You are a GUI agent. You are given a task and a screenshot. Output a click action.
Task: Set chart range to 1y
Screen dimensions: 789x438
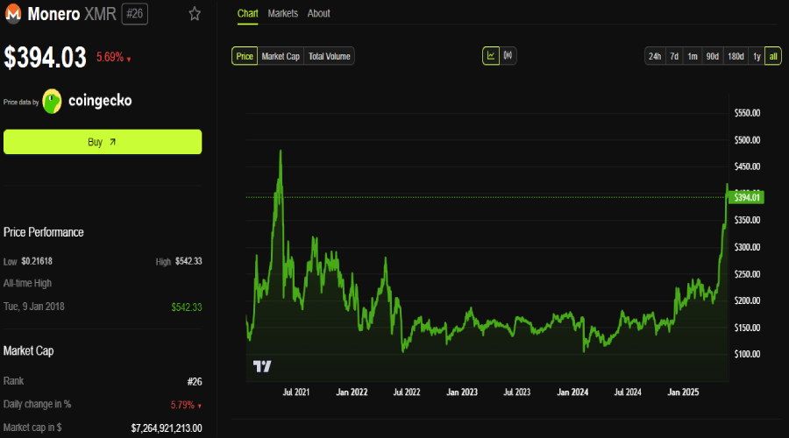point(757,56)
